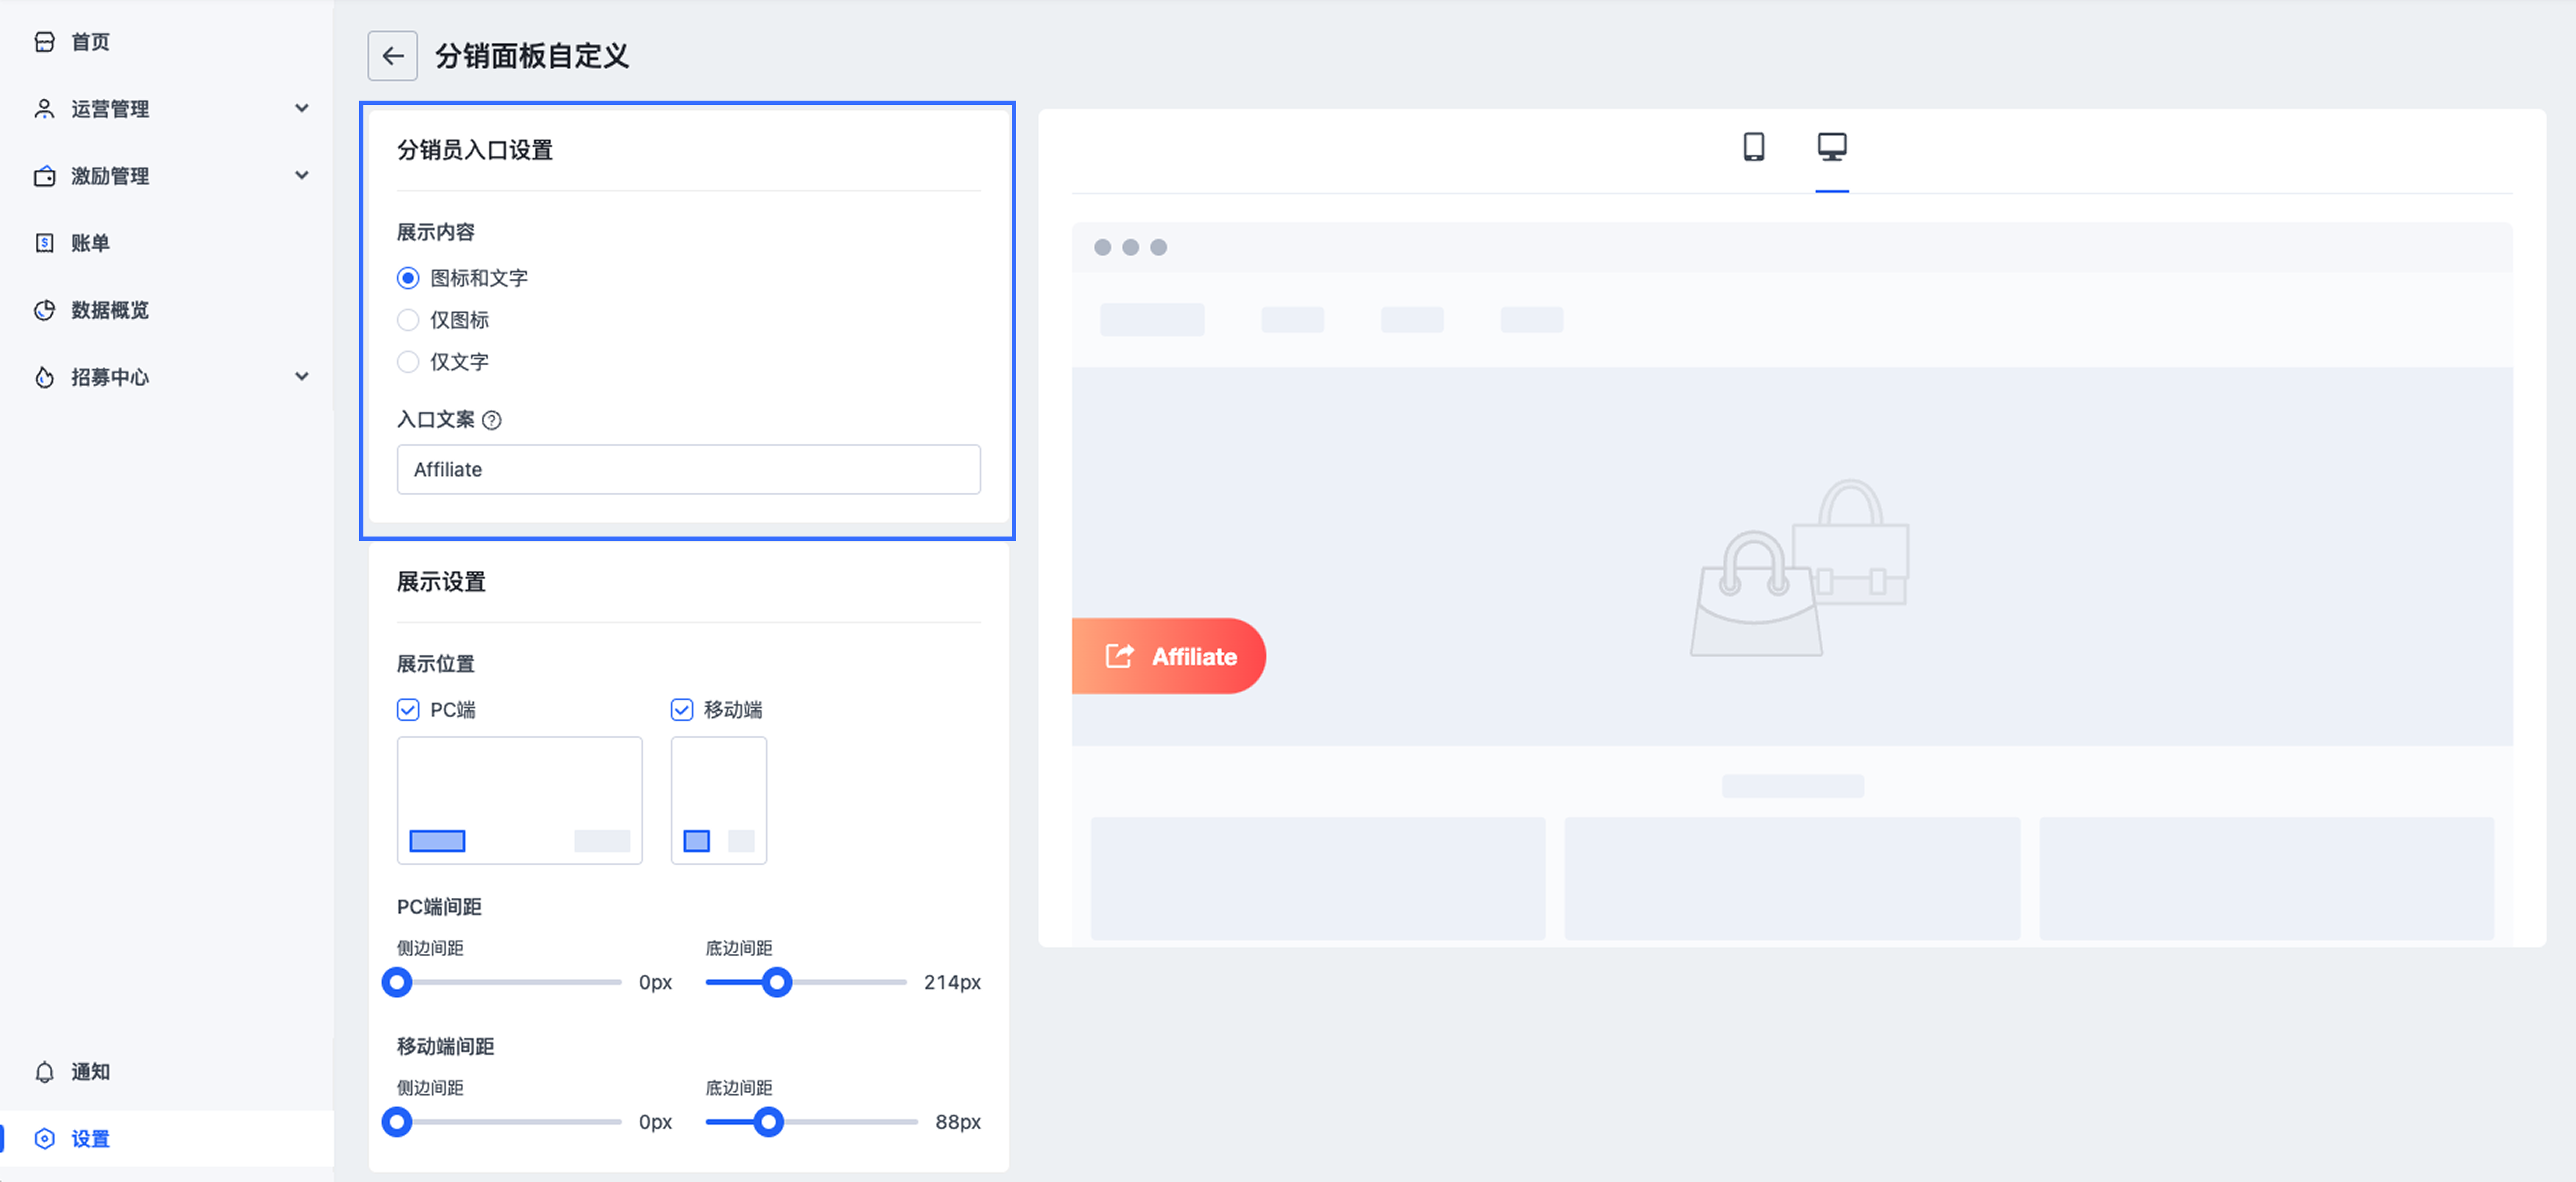Select mobile bottom-right position block
Viewport: 2576px width, 1182px height.
(741, 841)
